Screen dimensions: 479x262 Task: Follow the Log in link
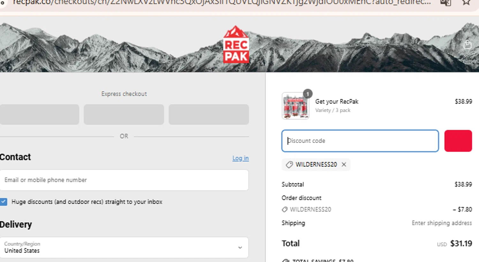coord(240,158)
